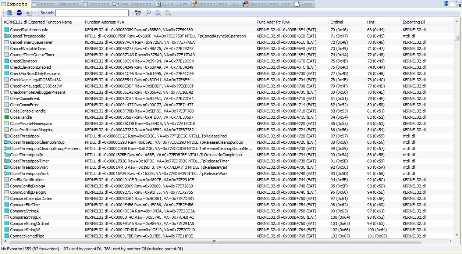Viewport: 462px width, 254px height.
Task: Select the CommConfigDialogA function name
Action: coord(28,186)
